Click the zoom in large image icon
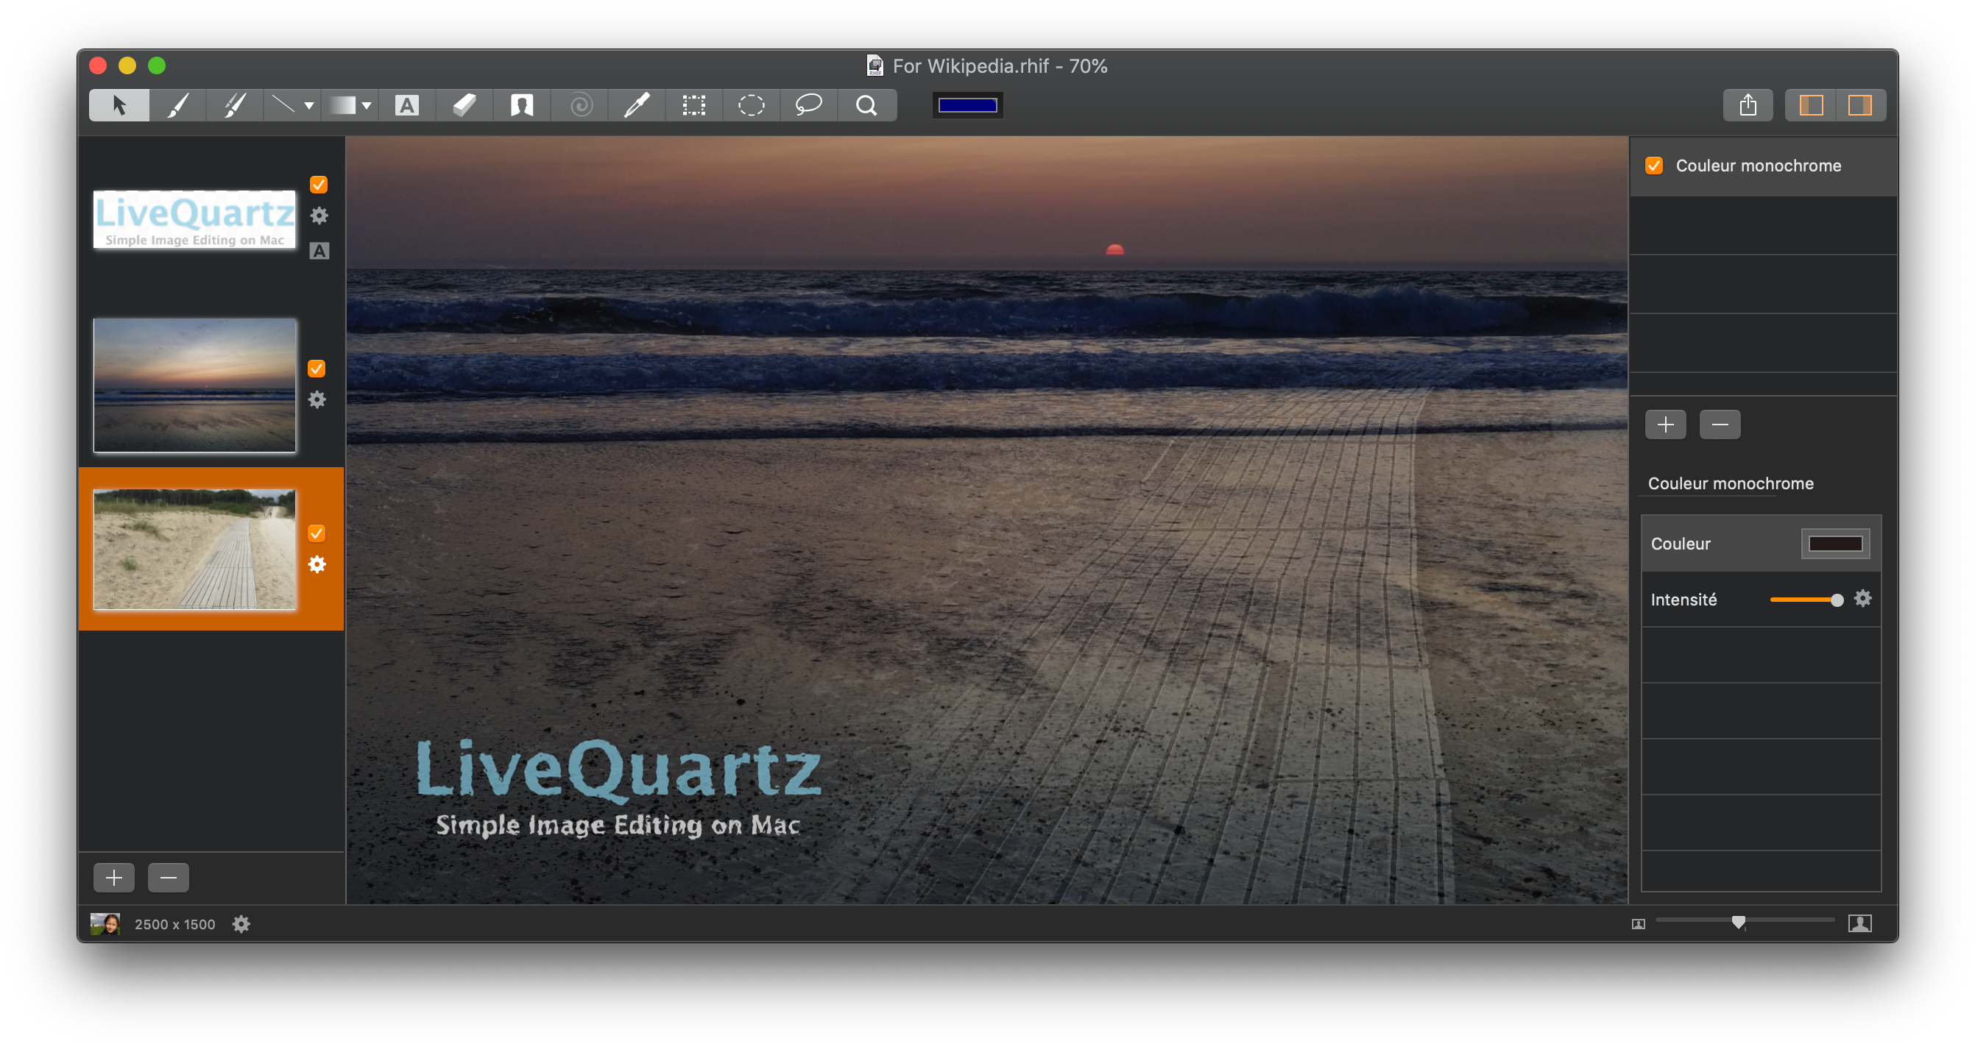 1860,923
